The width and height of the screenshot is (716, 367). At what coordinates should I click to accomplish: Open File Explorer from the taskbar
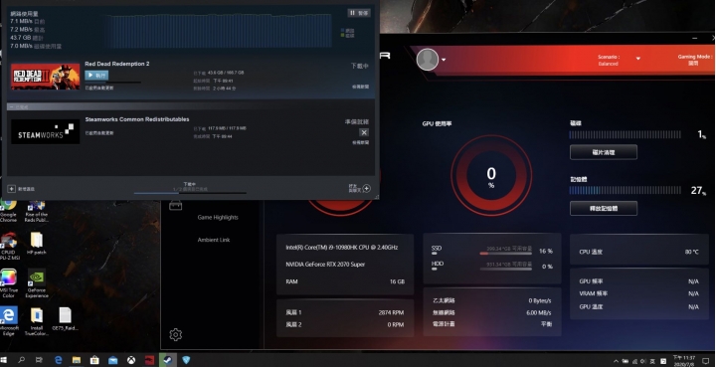coord(77,360)
